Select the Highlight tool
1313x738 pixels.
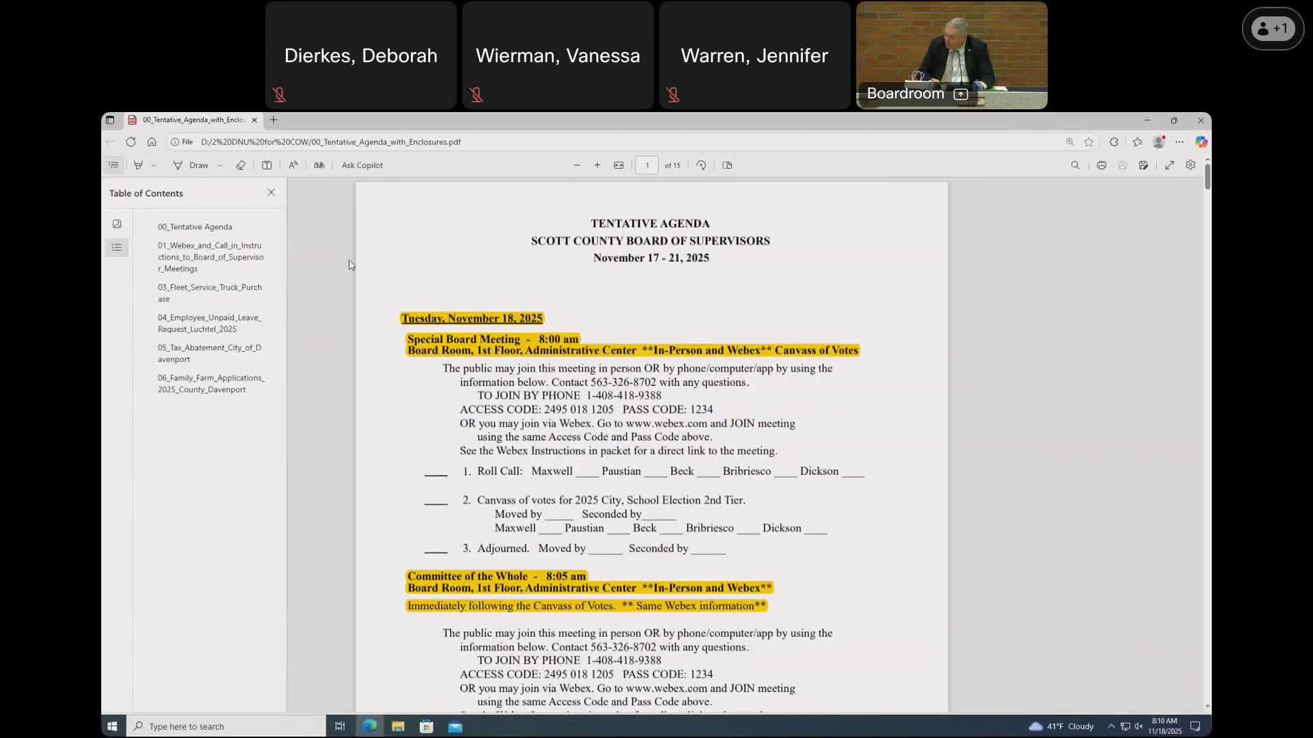(x=139, y=165)
